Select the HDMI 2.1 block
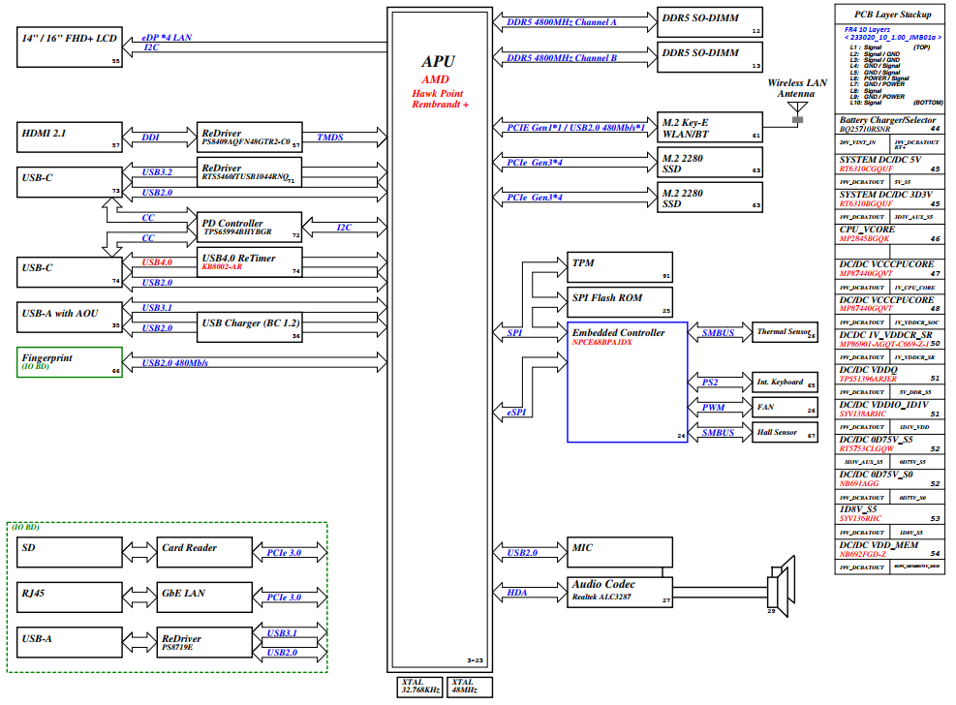 (70, 138)
